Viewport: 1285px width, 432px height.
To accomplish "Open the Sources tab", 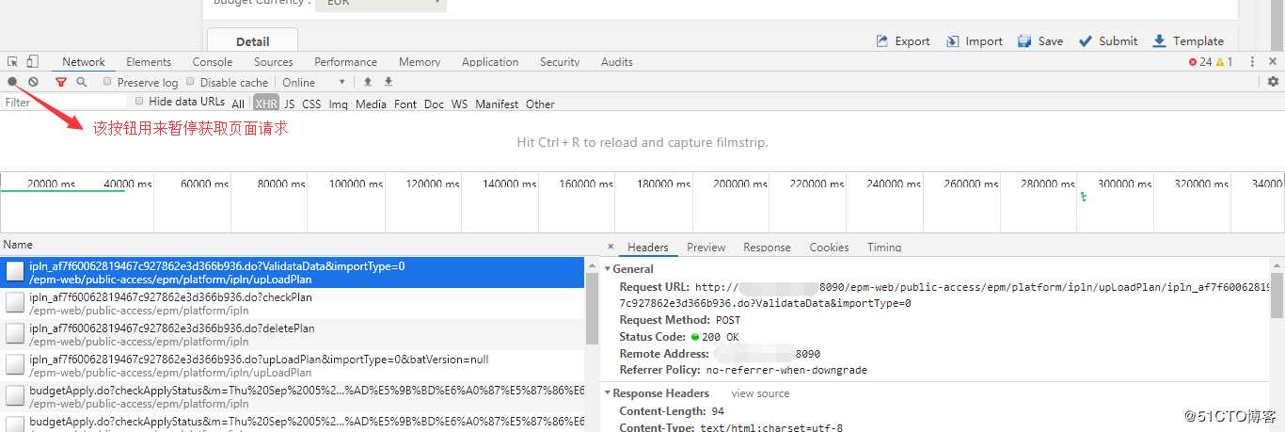I will pos(274,62).
